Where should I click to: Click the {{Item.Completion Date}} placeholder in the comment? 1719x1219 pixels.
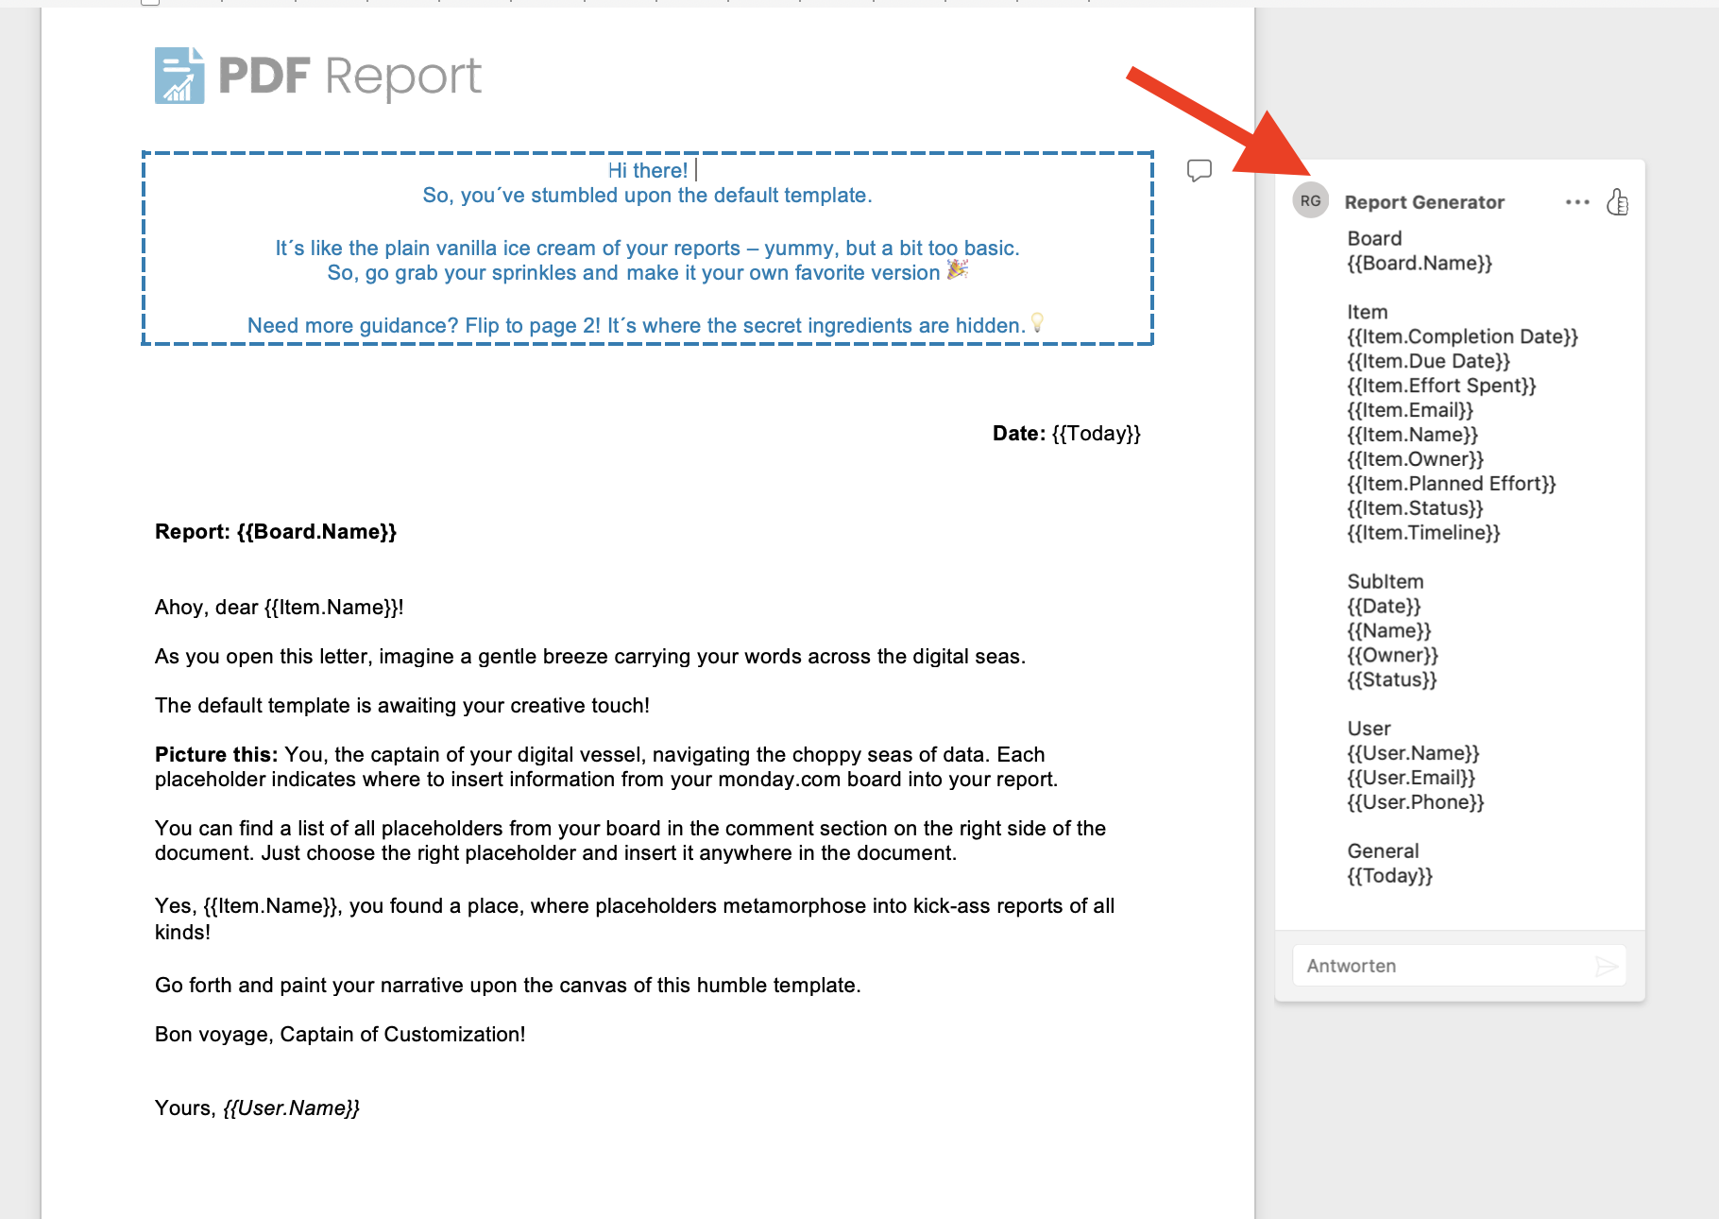(x=1462, y=336)
